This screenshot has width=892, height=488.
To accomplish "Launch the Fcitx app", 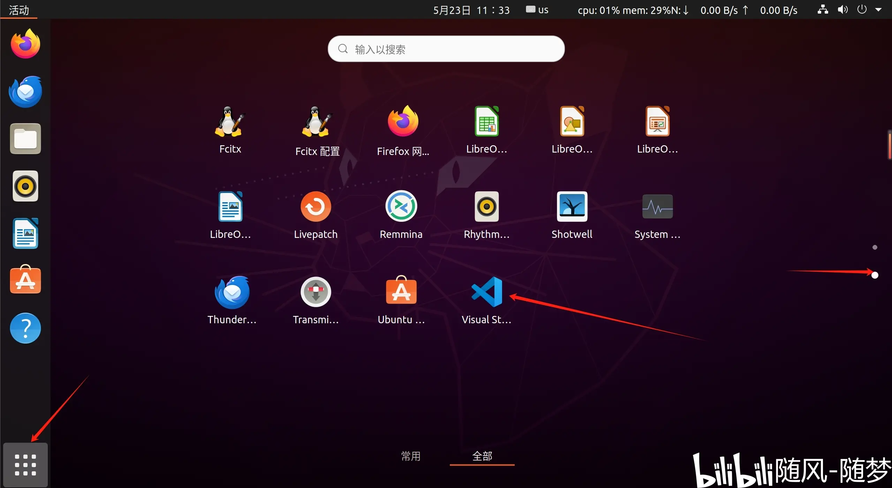I will pyautogui.click(x=230, y=130).
